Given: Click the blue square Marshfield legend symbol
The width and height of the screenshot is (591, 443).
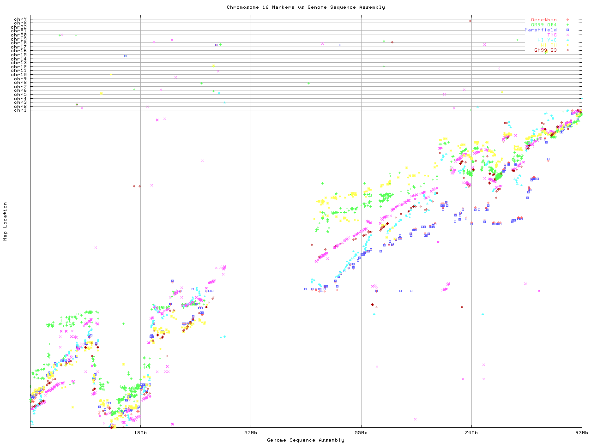Looking at the screenshot, I should click(x=567, y=30).
